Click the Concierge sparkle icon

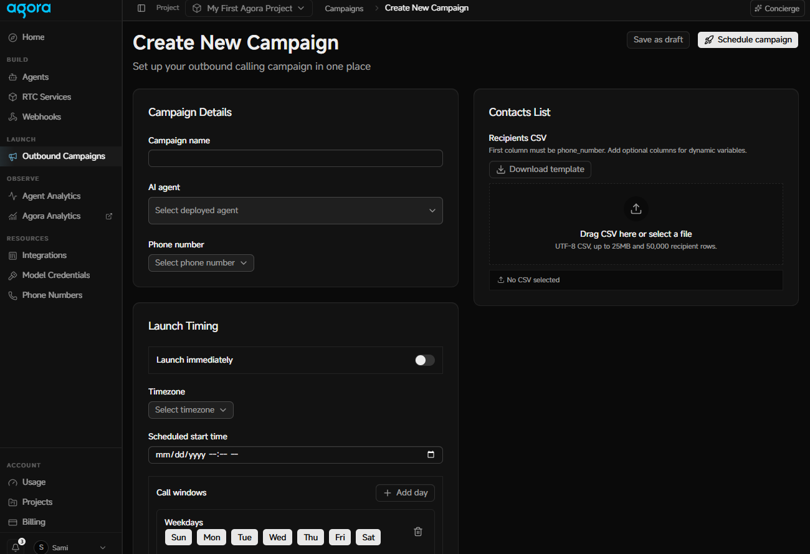click(x=758, y=9)
